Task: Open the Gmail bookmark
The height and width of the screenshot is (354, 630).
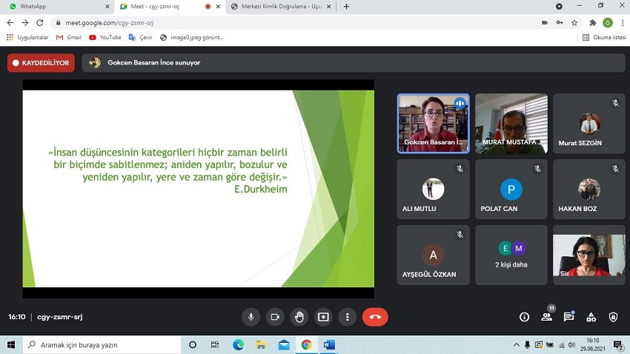Action: (69, 37)
